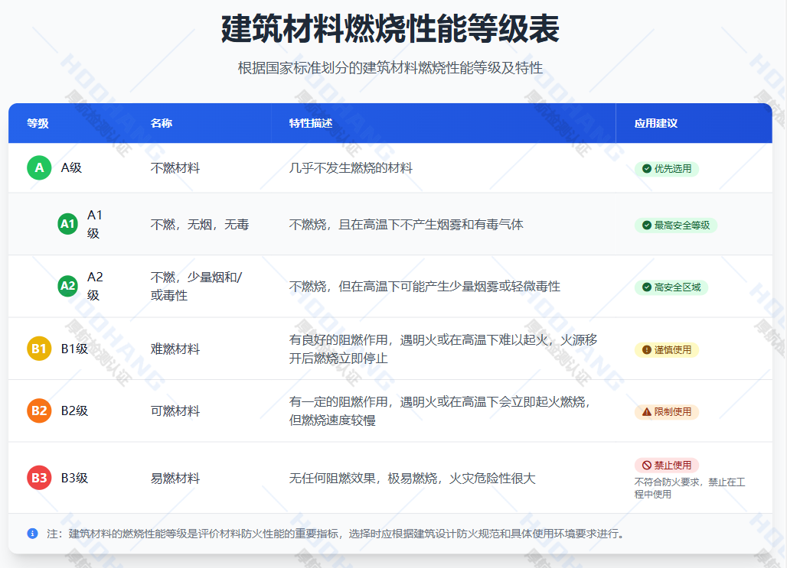Click the 优先选用 green tag
This screenshot has width=787, height=568.
[x=666, y=168]
